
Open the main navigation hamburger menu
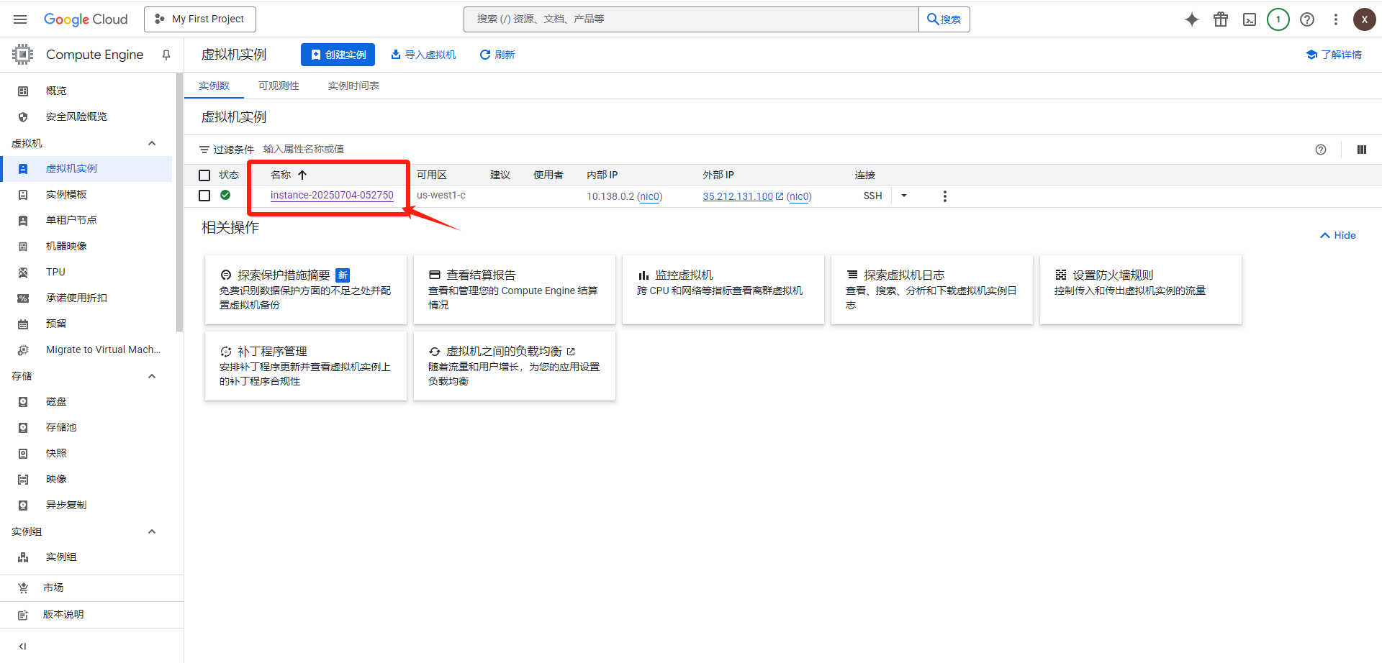(x=20, y=19)
